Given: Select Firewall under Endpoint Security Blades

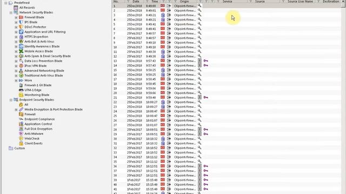Looking at the screenshot, I should click(x=30, y=114).
